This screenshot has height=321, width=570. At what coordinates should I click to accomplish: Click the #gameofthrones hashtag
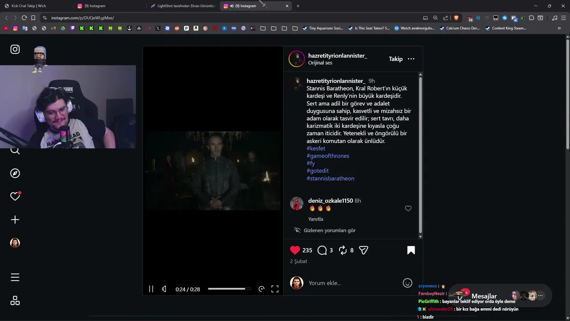tap(328, 156)
